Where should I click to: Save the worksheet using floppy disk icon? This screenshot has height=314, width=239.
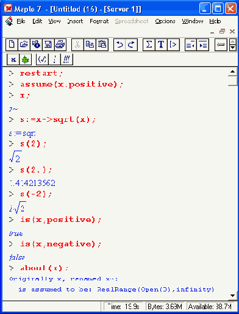click(x=48, y=45)
